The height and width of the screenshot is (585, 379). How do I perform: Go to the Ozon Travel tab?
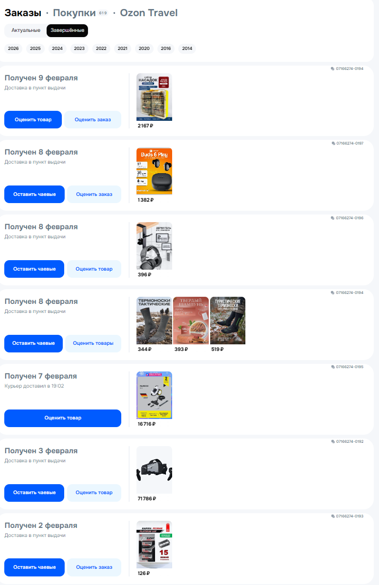(149, 13)
